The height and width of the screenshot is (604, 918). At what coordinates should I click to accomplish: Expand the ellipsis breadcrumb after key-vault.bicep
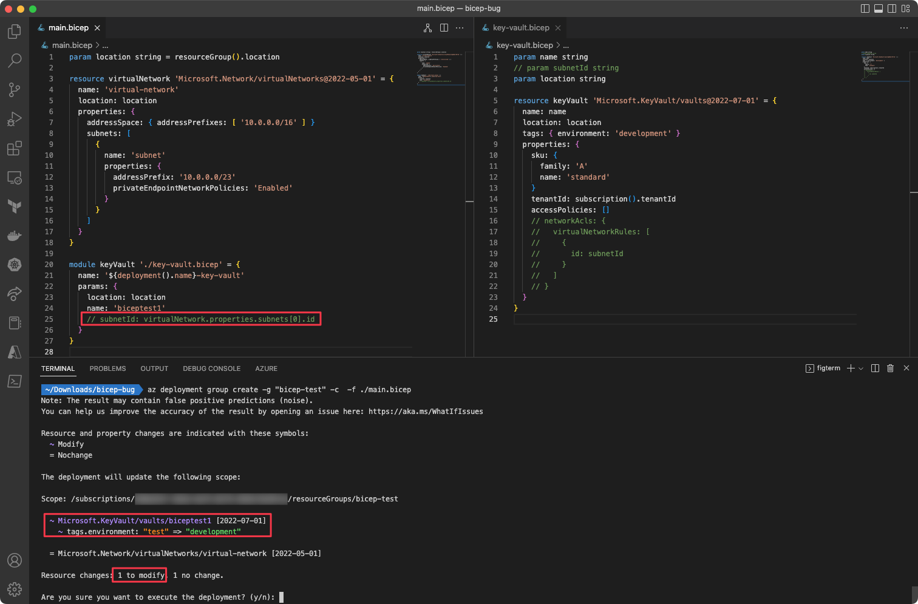point(566,46)
